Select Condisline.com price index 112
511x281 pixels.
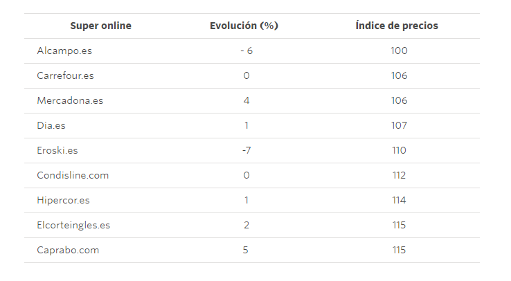[x=399, y=175]
